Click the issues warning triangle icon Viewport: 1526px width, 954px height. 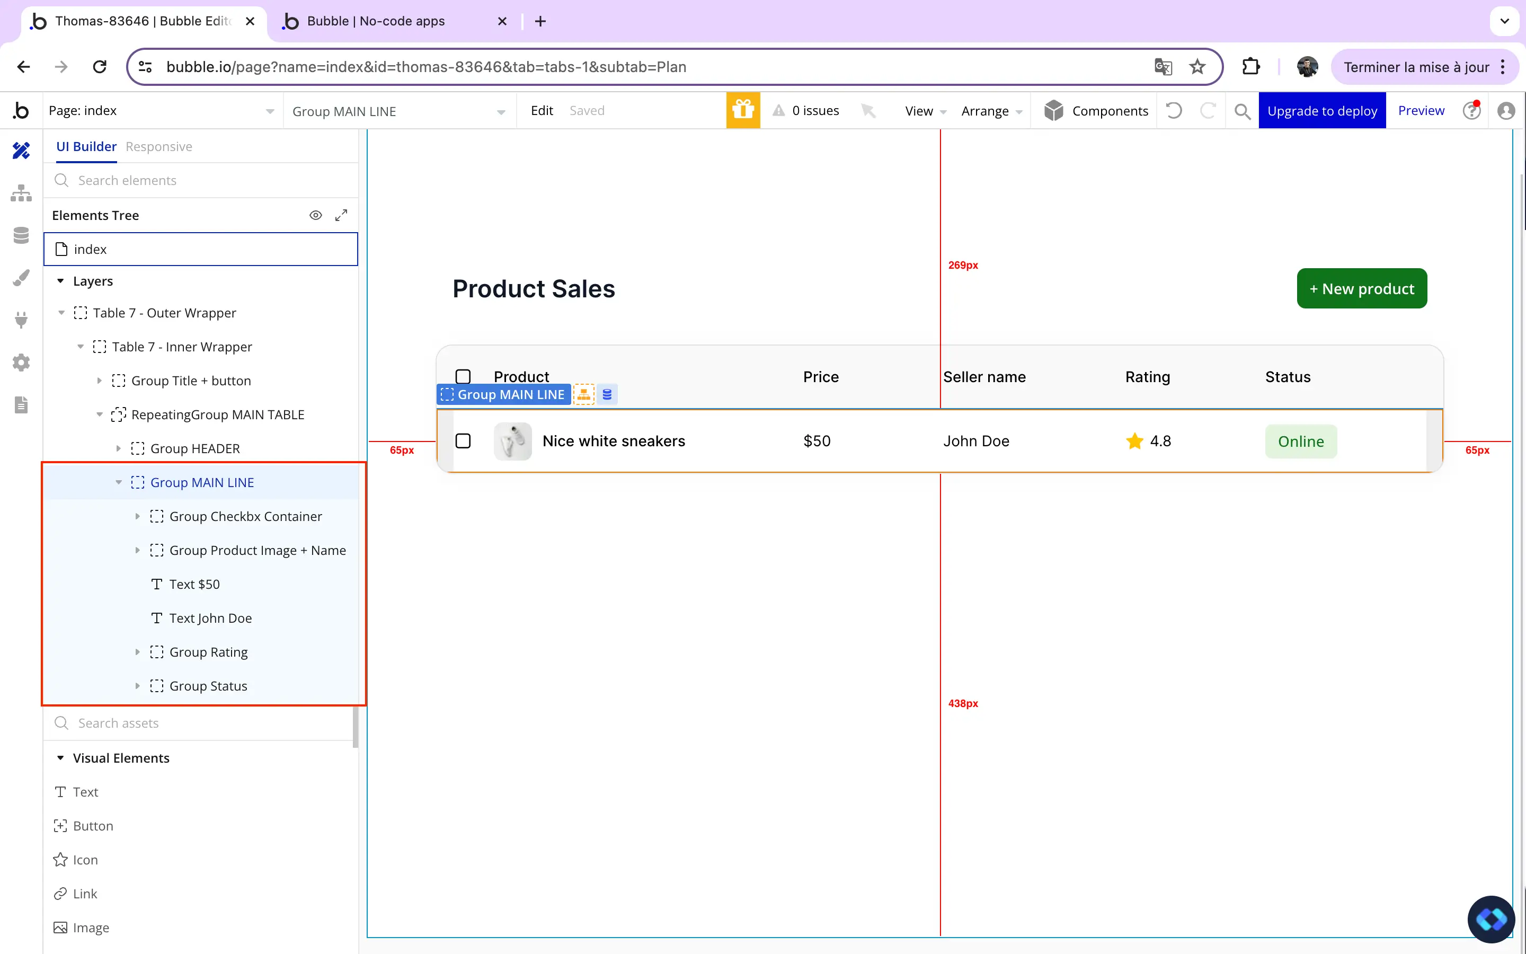(779, 110)
